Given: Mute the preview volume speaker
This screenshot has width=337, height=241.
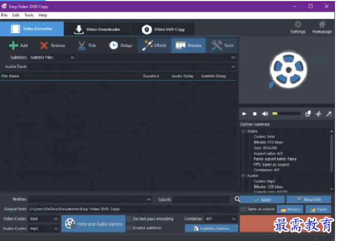Looking at the screenshot, I should click(x=265, y=114).
